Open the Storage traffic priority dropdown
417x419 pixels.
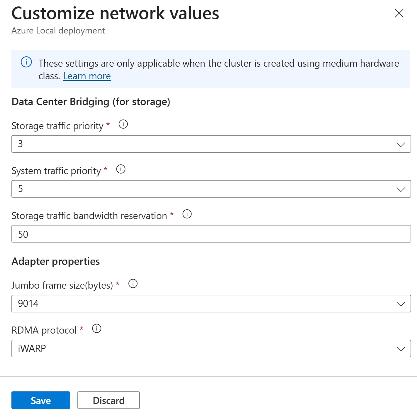click(x=211, y=144)
